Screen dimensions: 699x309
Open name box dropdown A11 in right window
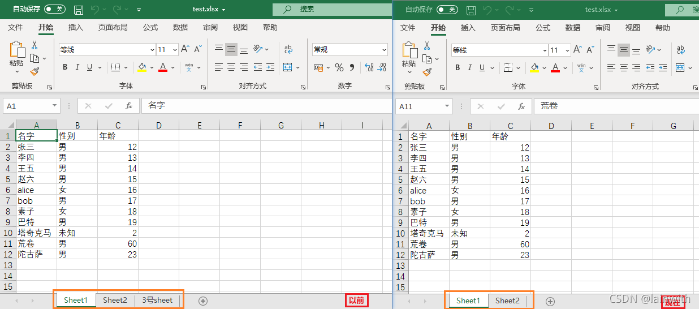pos(447,106)
